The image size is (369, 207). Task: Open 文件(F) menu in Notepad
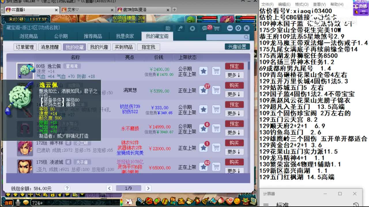pos(268,4)
